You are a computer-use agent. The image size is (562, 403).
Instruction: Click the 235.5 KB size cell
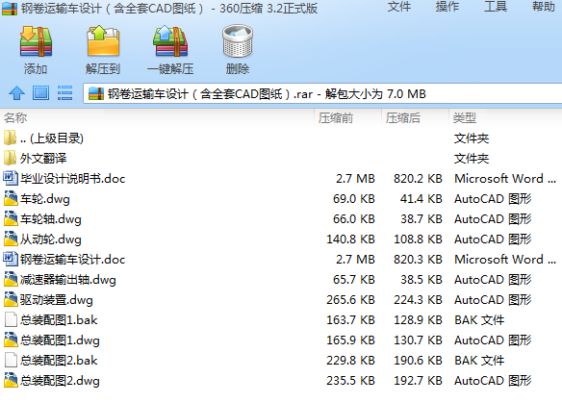click(350, 380)
